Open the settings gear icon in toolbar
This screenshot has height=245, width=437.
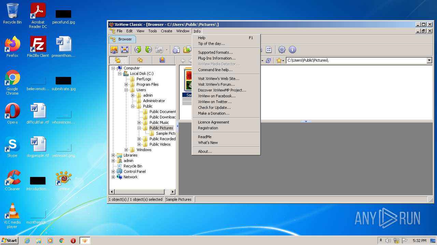pos(282,50)
